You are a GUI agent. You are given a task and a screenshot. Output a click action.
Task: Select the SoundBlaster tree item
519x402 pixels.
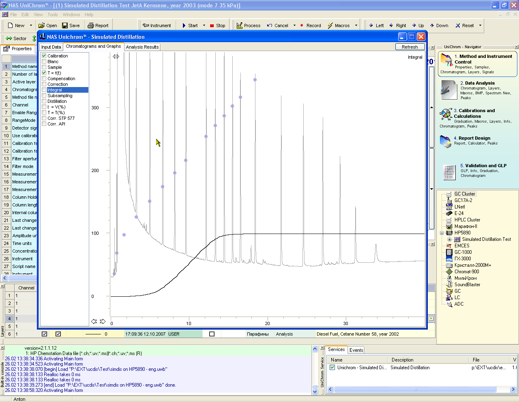point(467,285)
